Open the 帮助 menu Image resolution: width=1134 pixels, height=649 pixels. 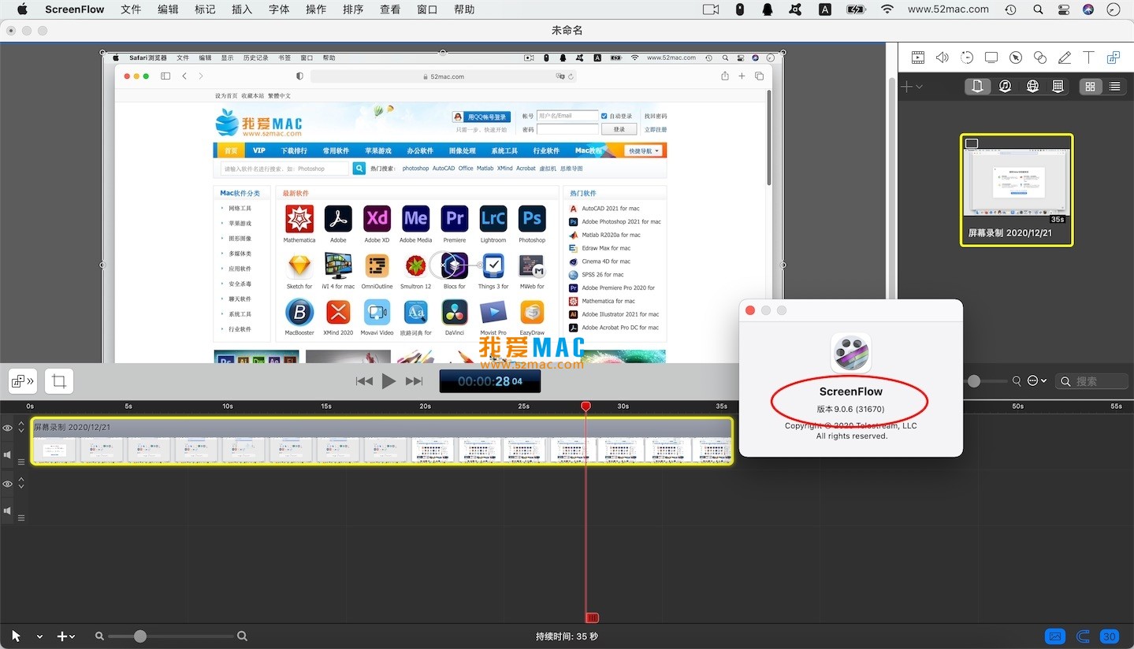(x=465, y=9)
